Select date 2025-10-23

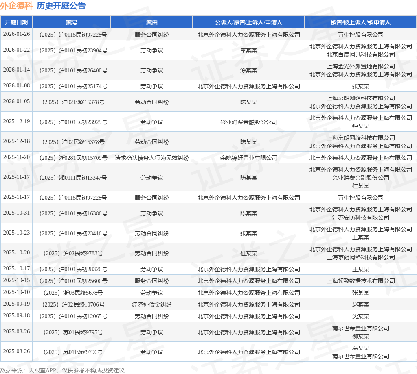pos(16,233)
